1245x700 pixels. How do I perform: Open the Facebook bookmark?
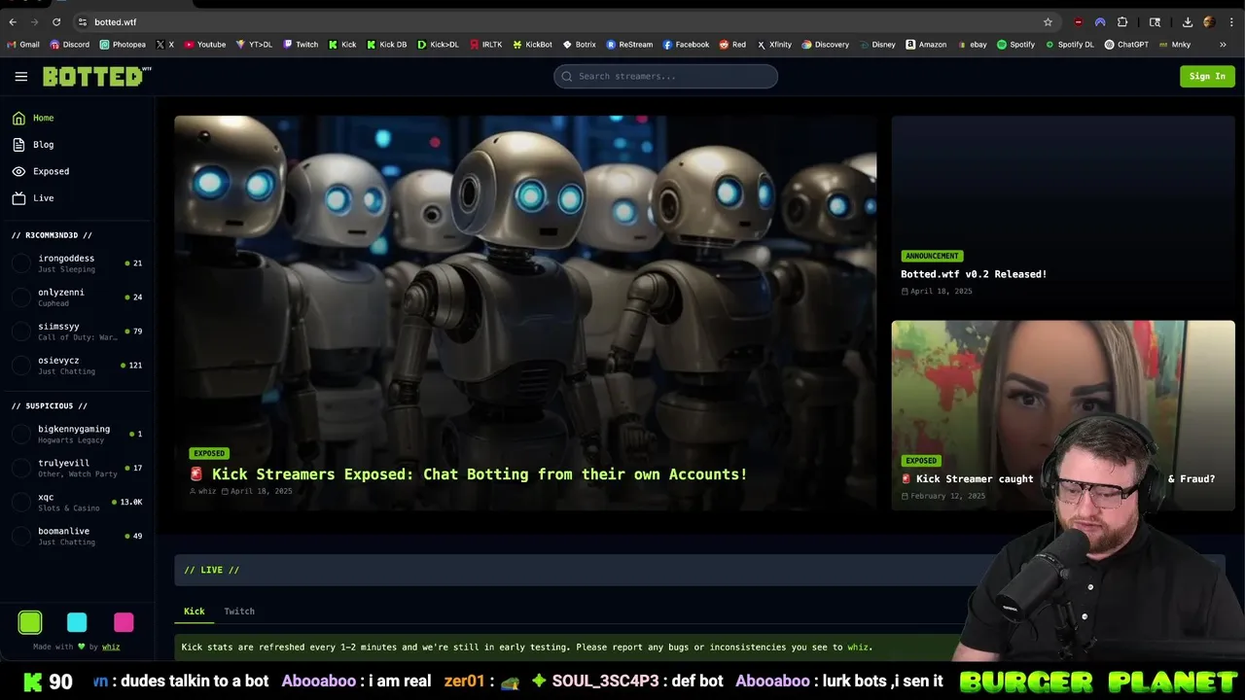tap(686, 45)
